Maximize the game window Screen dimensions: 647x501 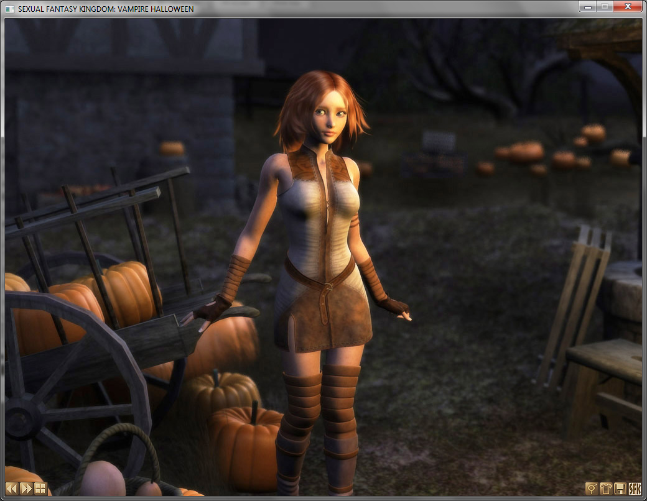pyautogui.click(x=604, y=6)
